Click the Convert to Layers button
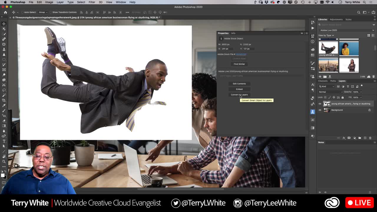Viewport: 377px width, 212px height. pyautogui.click(x=239, y=95)
